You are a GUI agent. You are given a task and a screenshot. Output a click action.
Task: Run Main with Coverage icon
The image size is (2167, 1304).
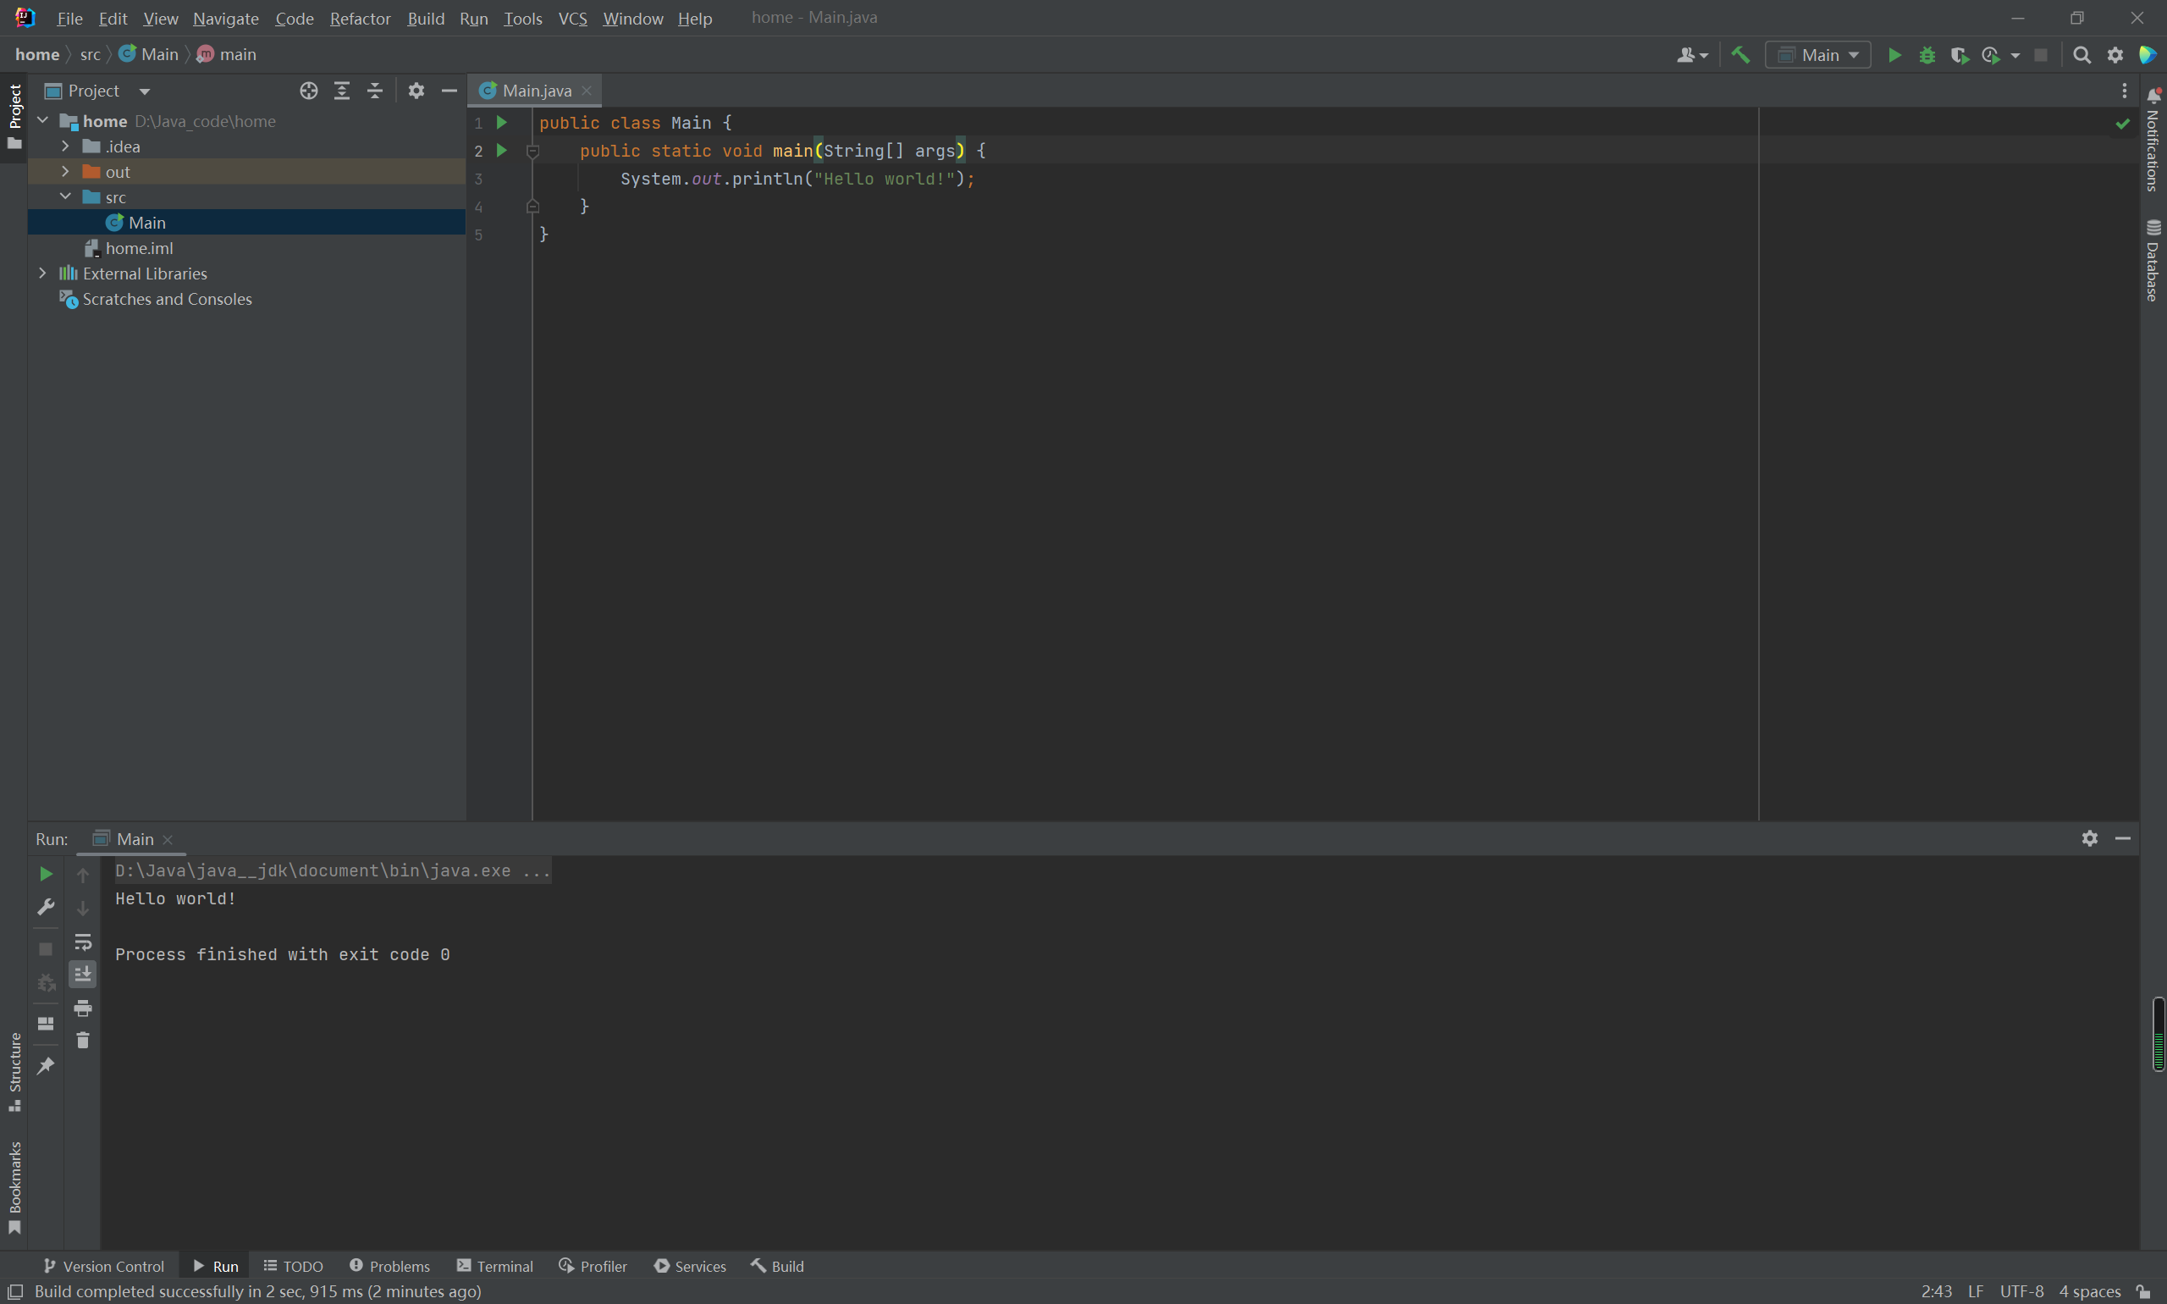click(1959, 54)
